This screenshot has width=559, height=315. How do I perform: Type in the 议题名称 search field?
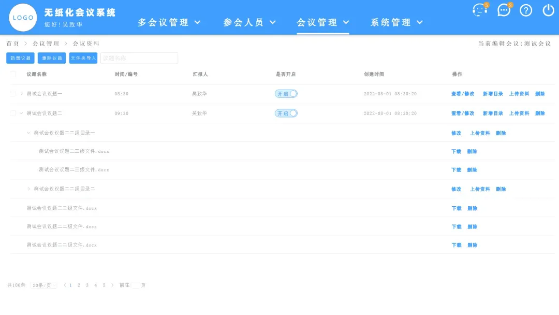point(139,58)
